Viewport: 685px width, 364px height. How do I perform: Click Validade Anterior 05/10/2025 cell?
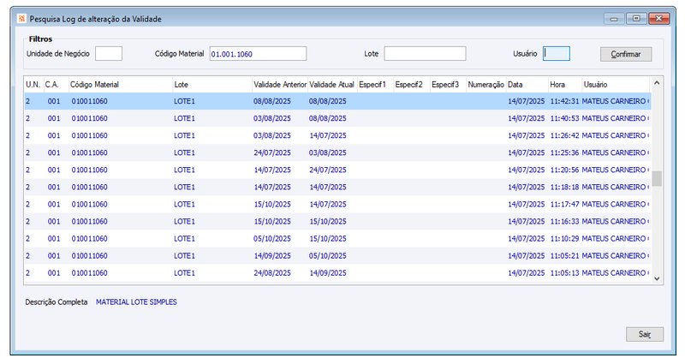pos(271,239)
